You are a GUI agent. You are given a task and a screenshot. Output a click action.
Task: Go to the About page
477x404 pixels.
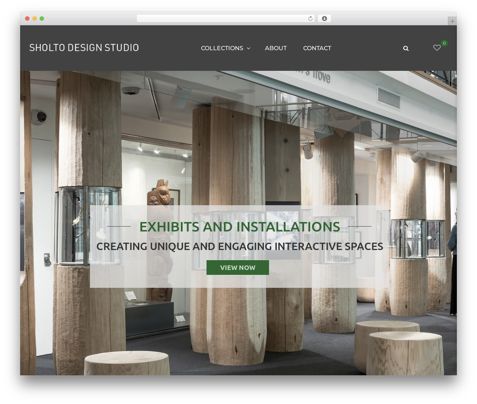(x=276, y=48)
